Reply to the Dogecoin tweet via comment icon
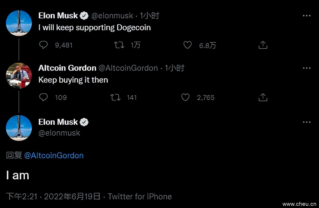The image size is (319, 208). pos(43,45)
